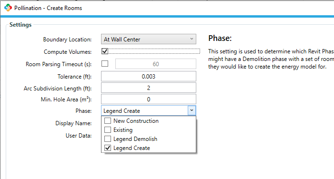Enable the Room Parsing Timeout checkbox
The width and height of the screenshot is (334, 179).
click(105, 64)
